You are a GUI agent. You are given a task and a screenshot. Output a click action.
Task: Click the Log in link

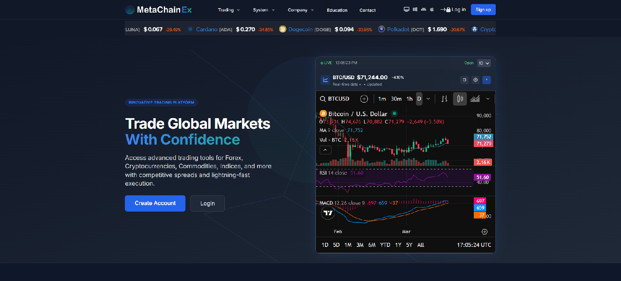pos(453,9)
